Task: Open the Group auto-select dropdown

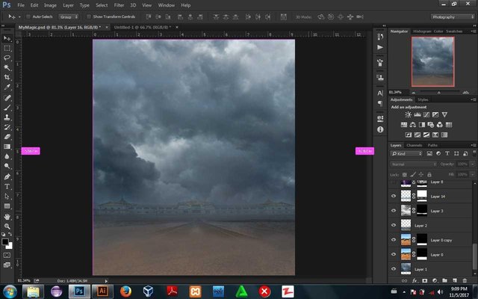Action: tap(68, 16)
